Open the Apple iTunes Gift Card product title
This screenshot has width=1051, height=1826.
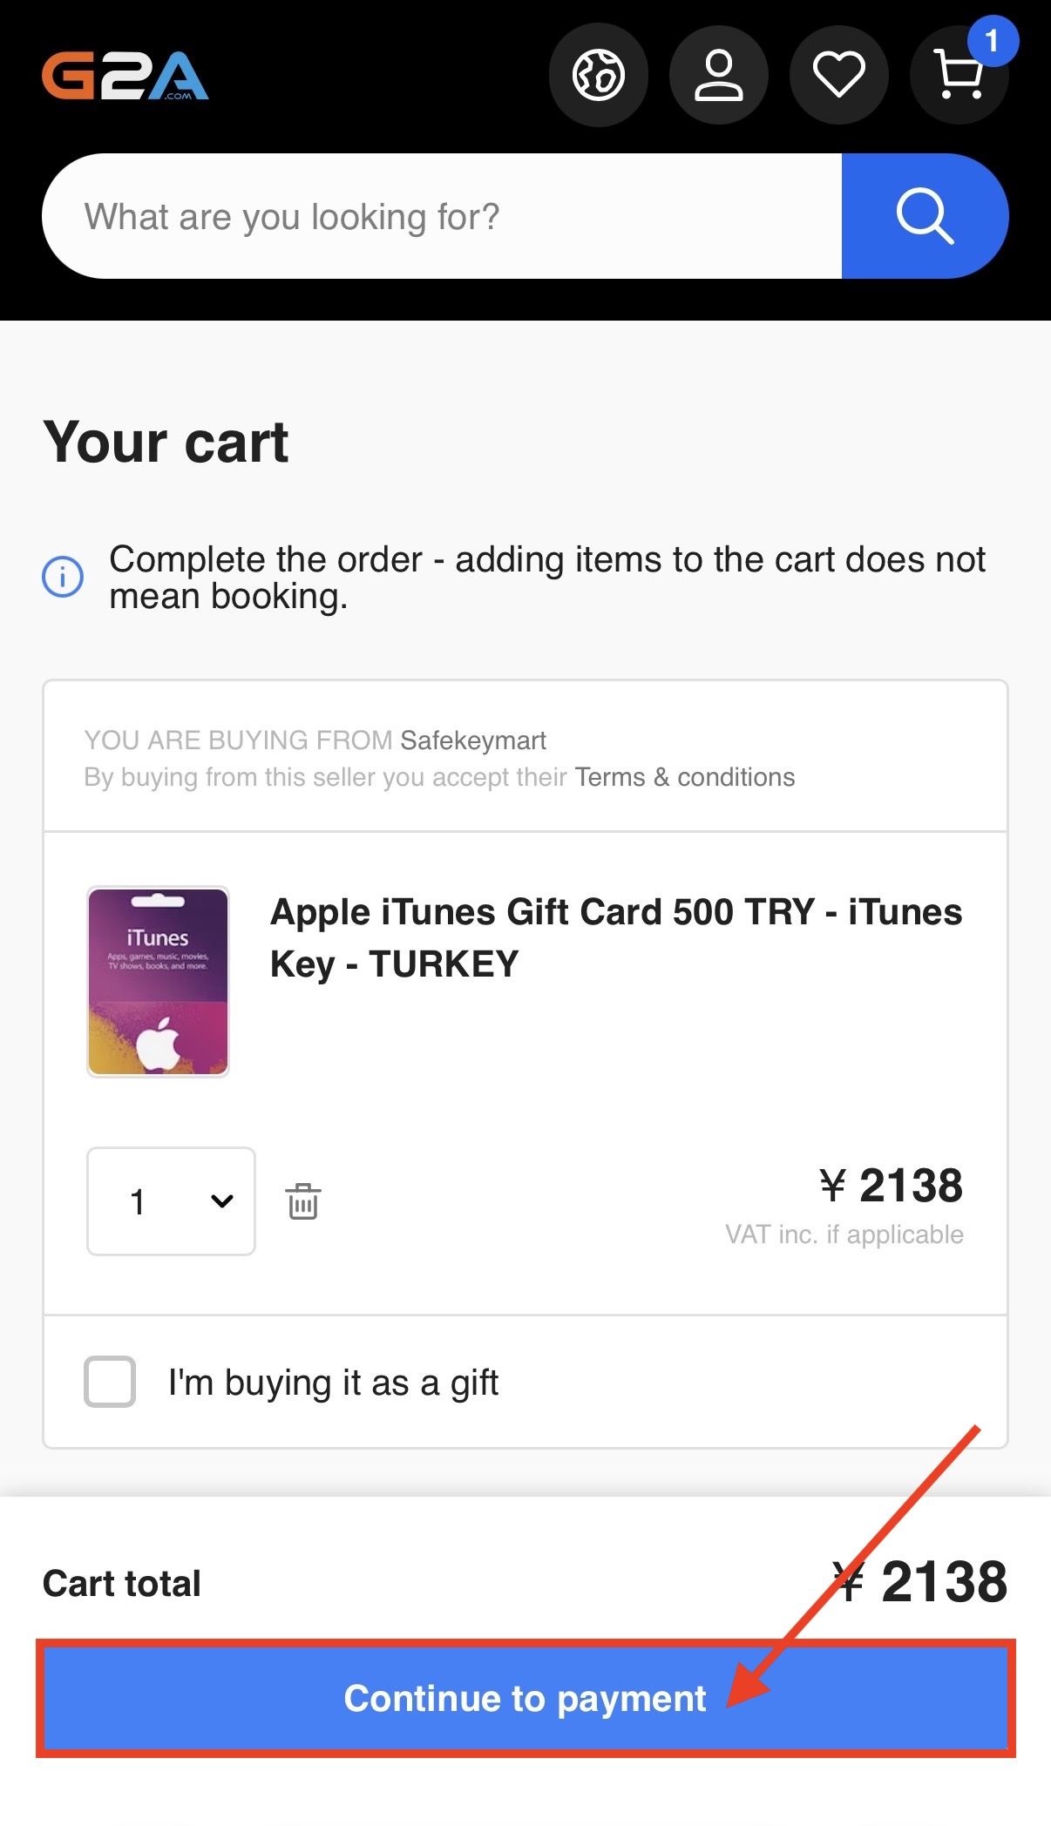pos(615,937)
